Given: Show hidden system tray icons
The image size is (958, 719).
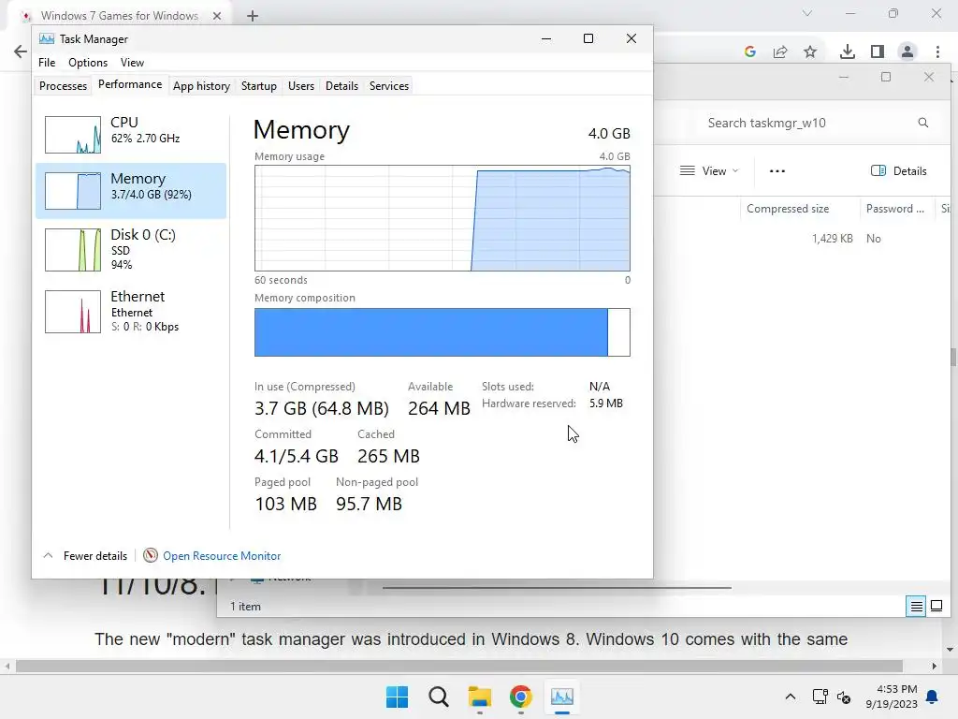Looking at the screenshot, I should coord(790,697).
